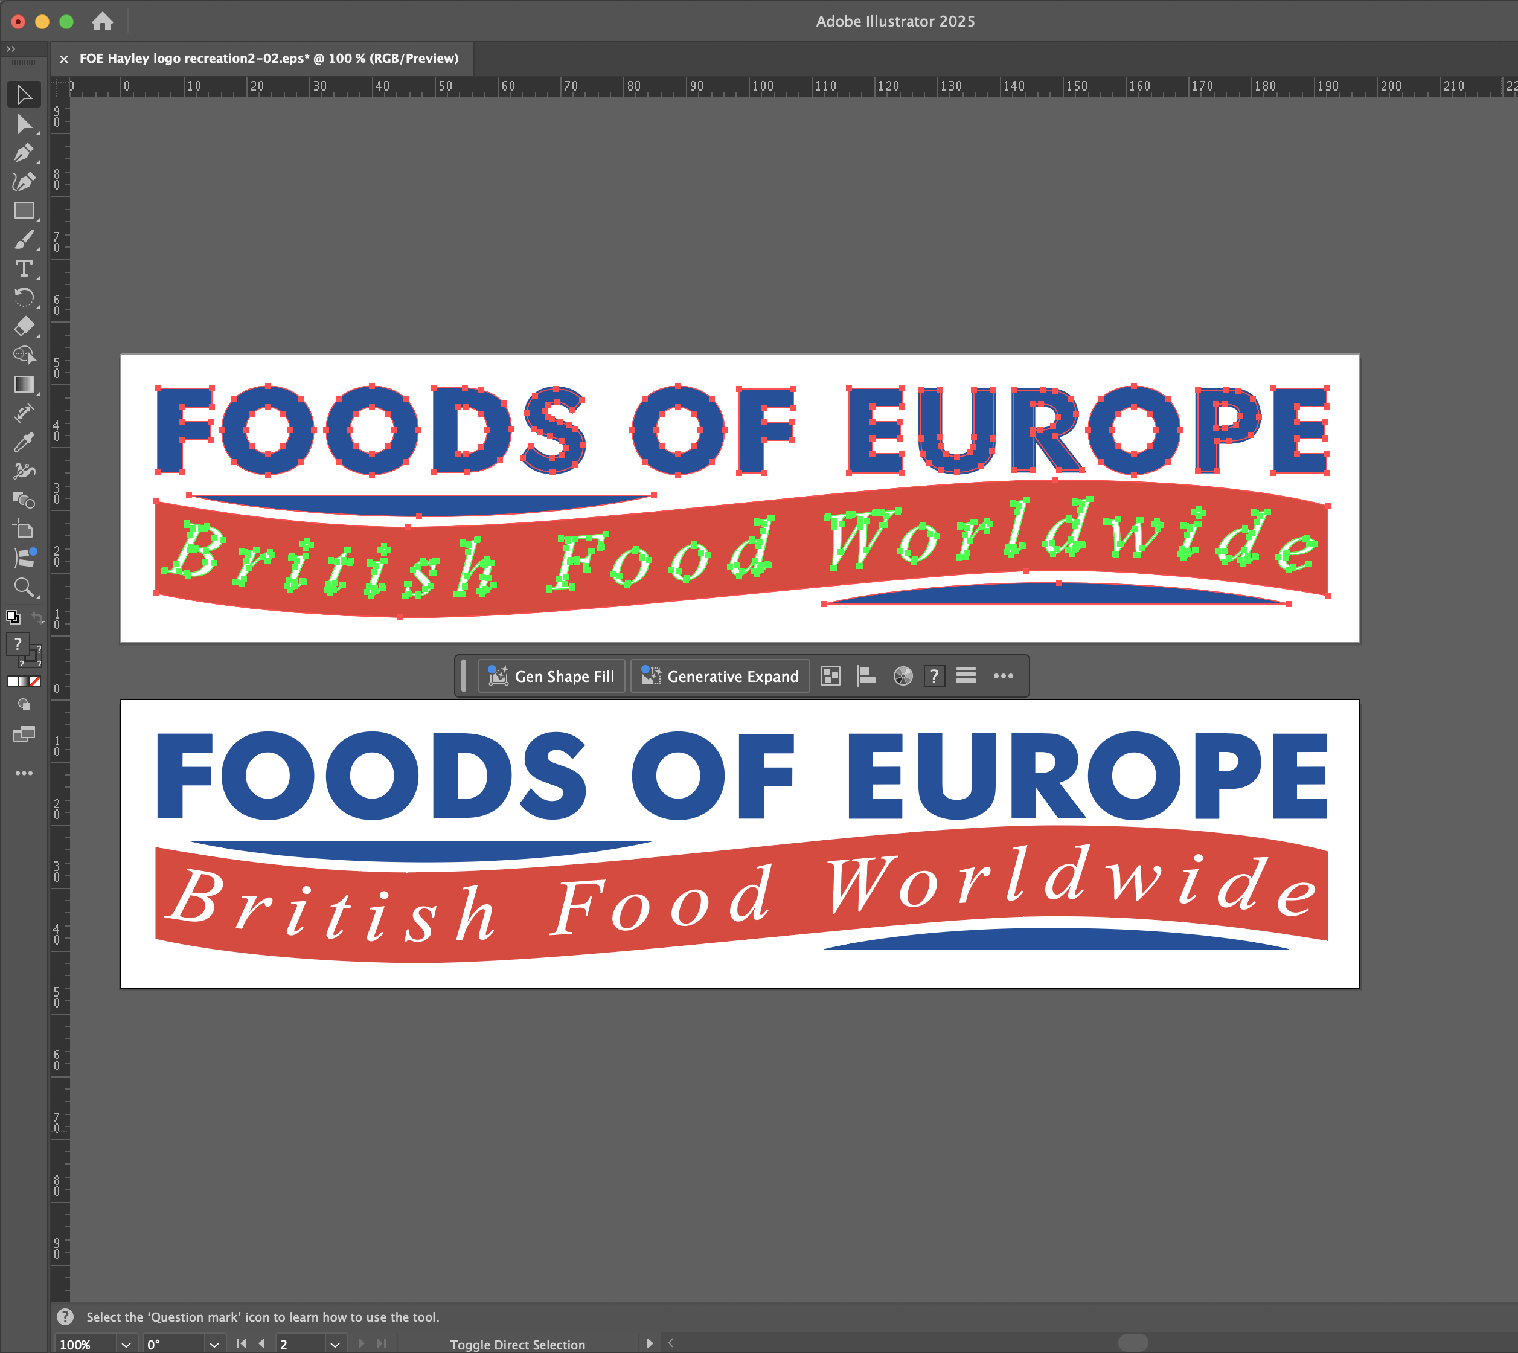The height and width of the screenshot is (1353, 1518).
Task: Select the Pen tool
Action: (x=24, y=153)
